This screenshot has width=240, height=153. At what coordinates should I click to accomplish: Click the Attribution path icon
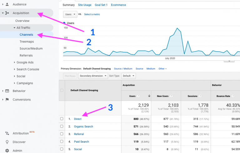point(7,133)
